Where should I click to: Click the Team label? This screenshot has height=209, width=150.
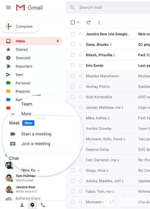(x=27, y=104)
